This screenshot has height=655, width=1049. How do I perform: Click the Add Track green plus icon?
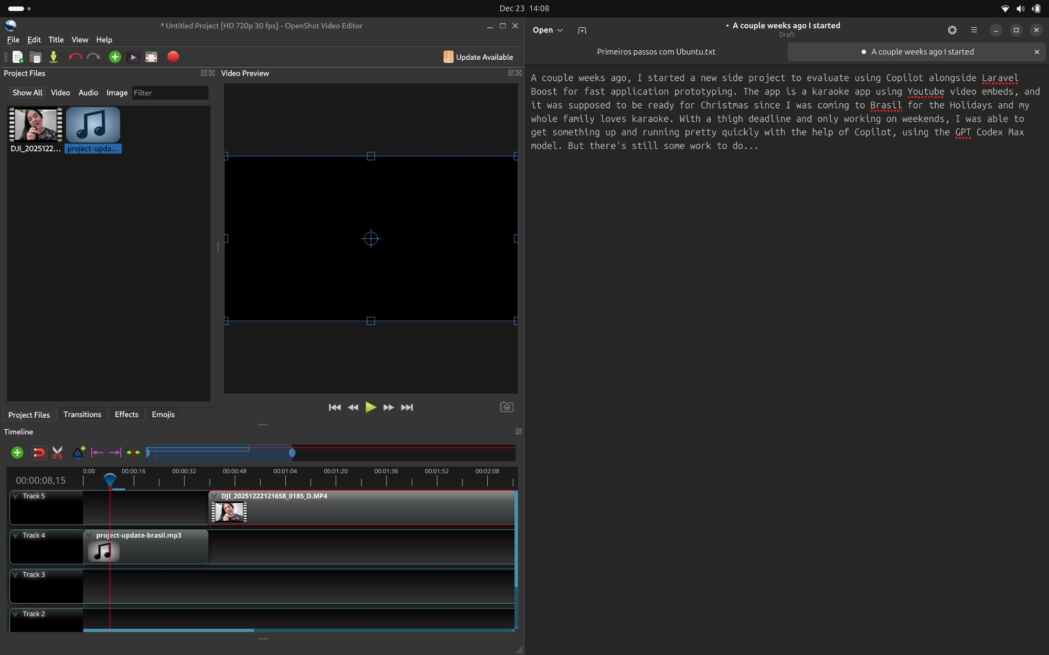17,452
